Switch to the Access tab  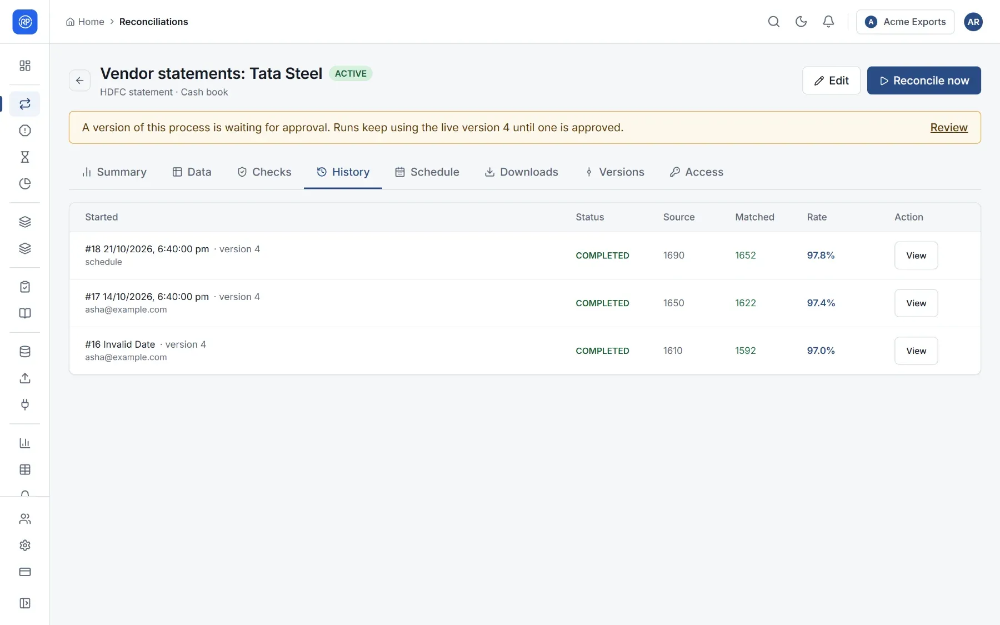(x=696, y=172)
